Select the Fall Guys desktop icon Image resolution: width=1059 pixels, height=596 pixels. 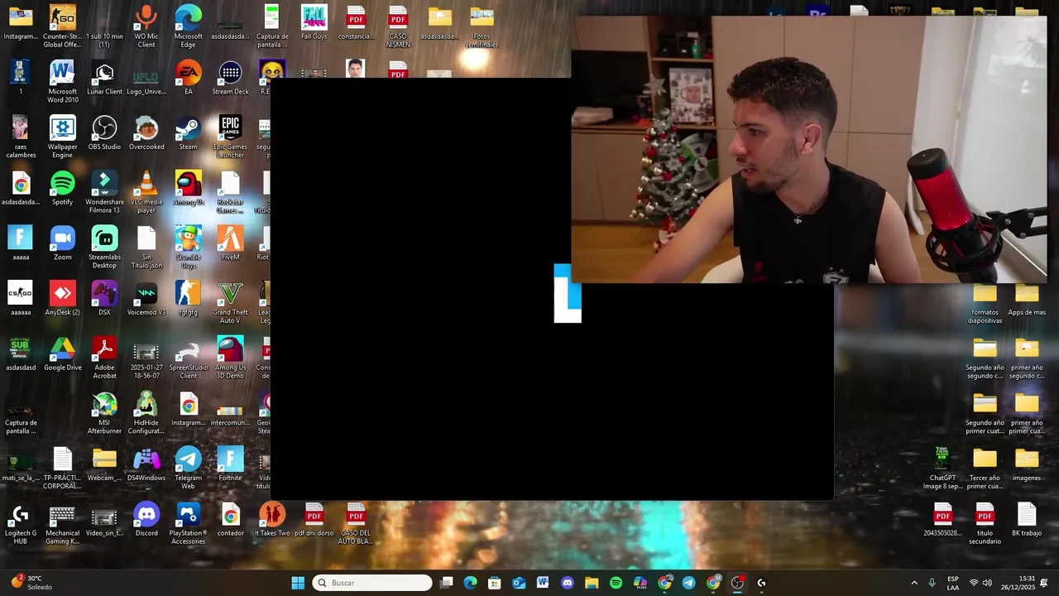coord(314,22)
